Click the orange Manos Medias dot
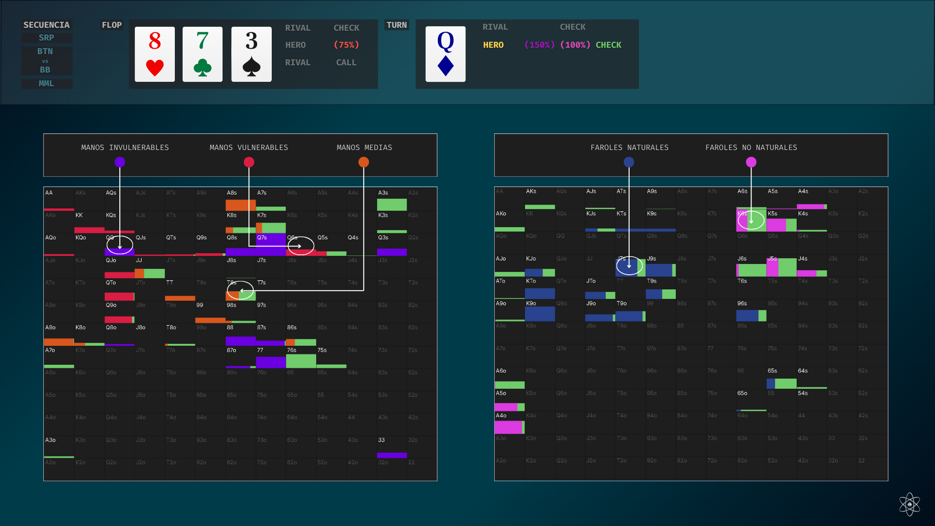Viewport: 935px width, 526px height. (364, 162)
